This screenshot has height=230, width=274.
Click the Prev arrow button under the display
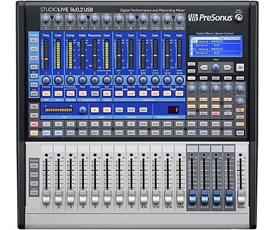tap(204, 68)
